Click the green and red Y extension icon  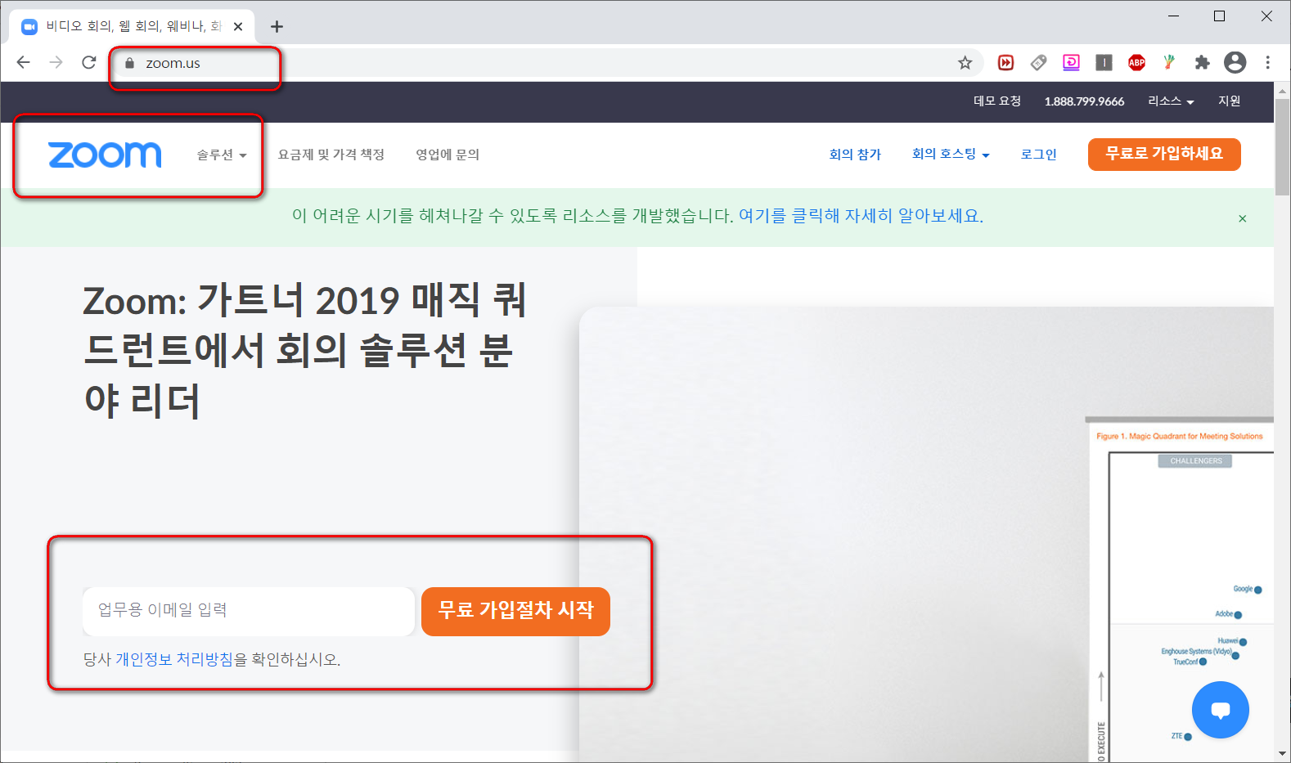coord(1169,62)
